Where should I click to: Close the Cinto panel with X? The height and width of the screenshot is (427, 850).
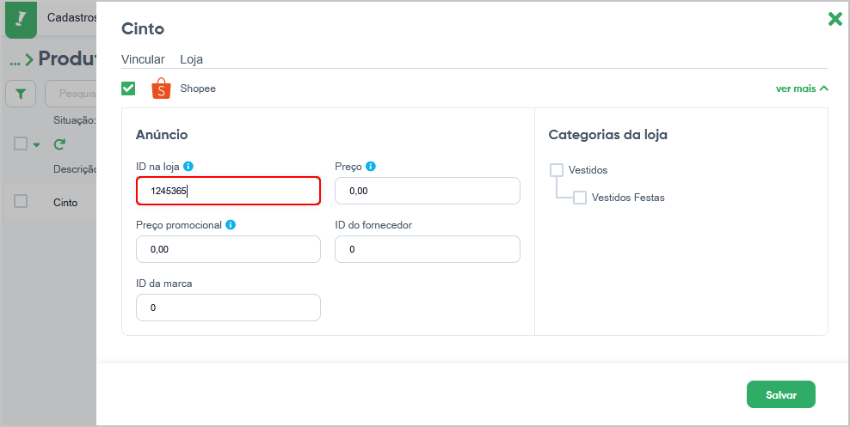tap(835, 19)
